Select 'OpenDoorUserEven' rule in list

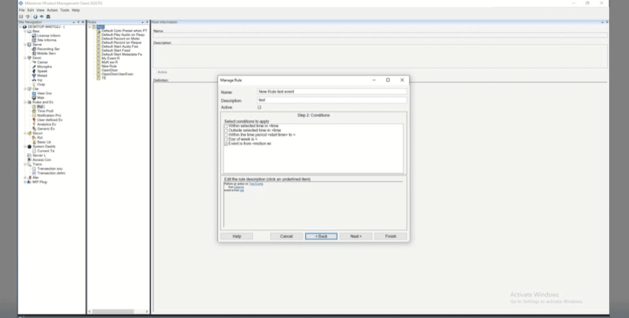(117, 74)
